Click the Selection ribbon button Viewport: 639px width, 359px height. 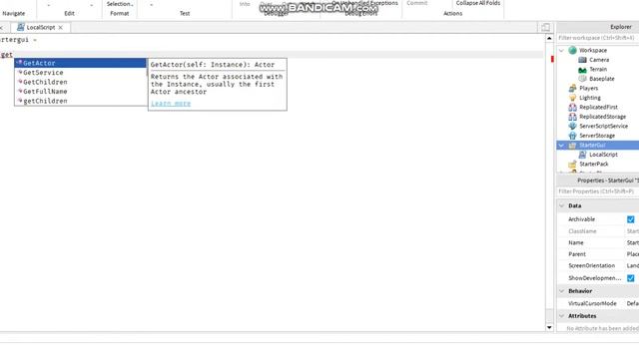[120, 4]
